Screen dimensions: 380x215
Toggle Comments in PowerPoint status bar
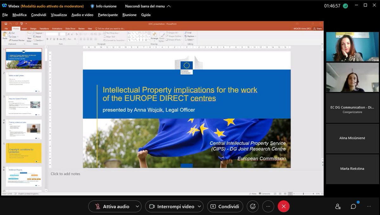265,193
